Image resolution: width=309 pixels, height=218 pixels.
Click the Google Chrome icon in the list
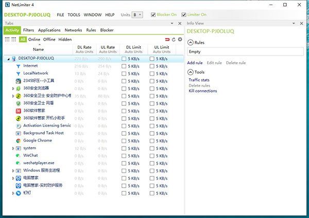tap(18, 140)
